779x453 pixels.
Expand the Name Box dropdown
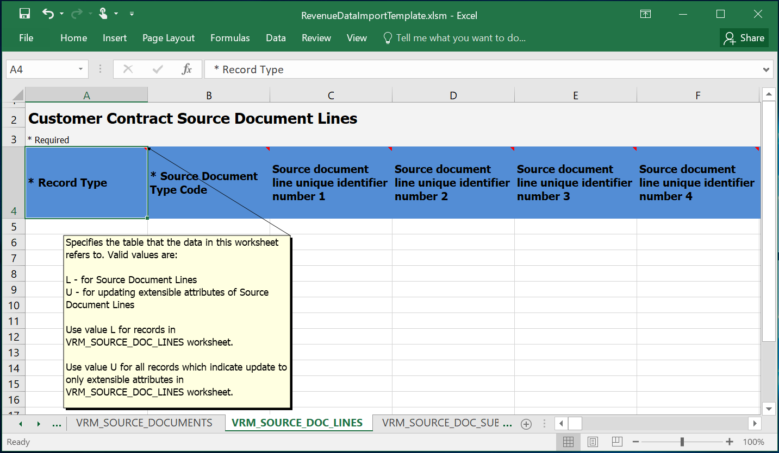pyautogui.click(x=80, y=69)
